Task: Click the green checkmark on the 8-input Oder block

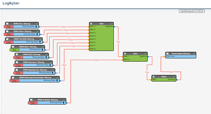Action: [112, 24]
